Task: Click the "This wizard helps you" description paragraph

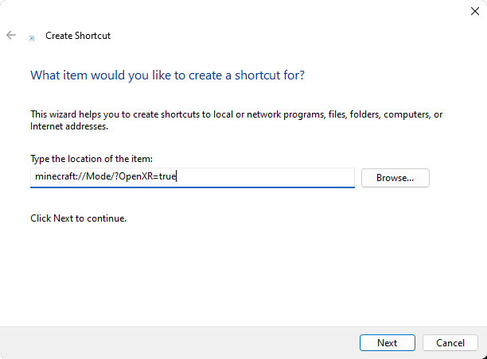Action: coord(236,120)
